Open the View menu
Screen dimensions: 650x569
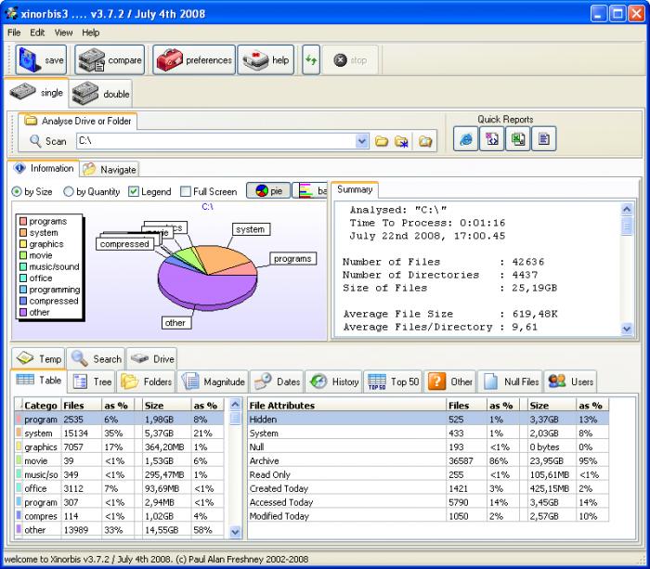click(x=63, y=32)
